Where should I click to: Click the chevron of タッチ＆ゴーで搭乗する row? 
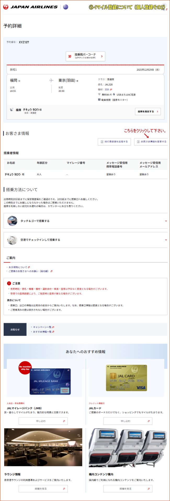(x=166, y=221)
